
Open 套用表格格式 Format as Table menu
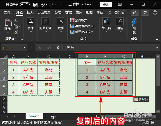[x=83, y=26]
